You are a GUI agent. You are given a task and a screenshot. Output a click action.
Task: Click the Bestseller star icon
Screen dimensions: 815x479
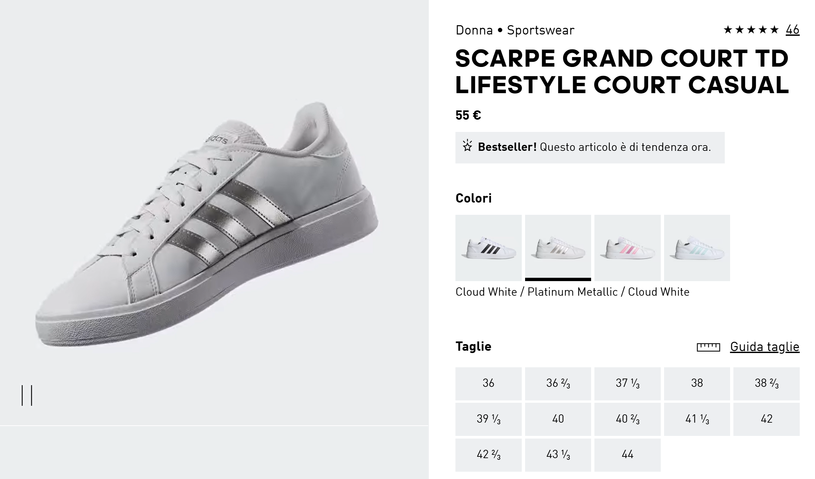click(x=468, y=147)
